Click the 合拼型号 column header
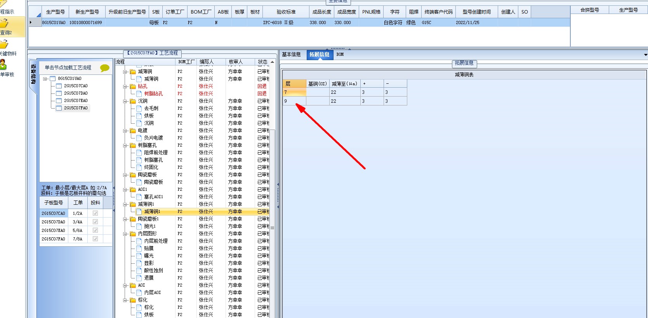The height and width of the screenshot is (318, 648). pyautogui.click(x=589, y=10)
